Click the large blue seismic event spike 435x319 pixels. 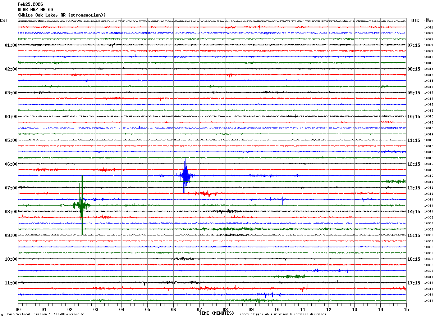click(x=185, y=176)
